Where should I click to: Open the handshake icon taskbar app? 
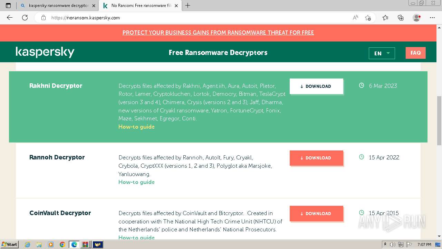tap(98, 245)
